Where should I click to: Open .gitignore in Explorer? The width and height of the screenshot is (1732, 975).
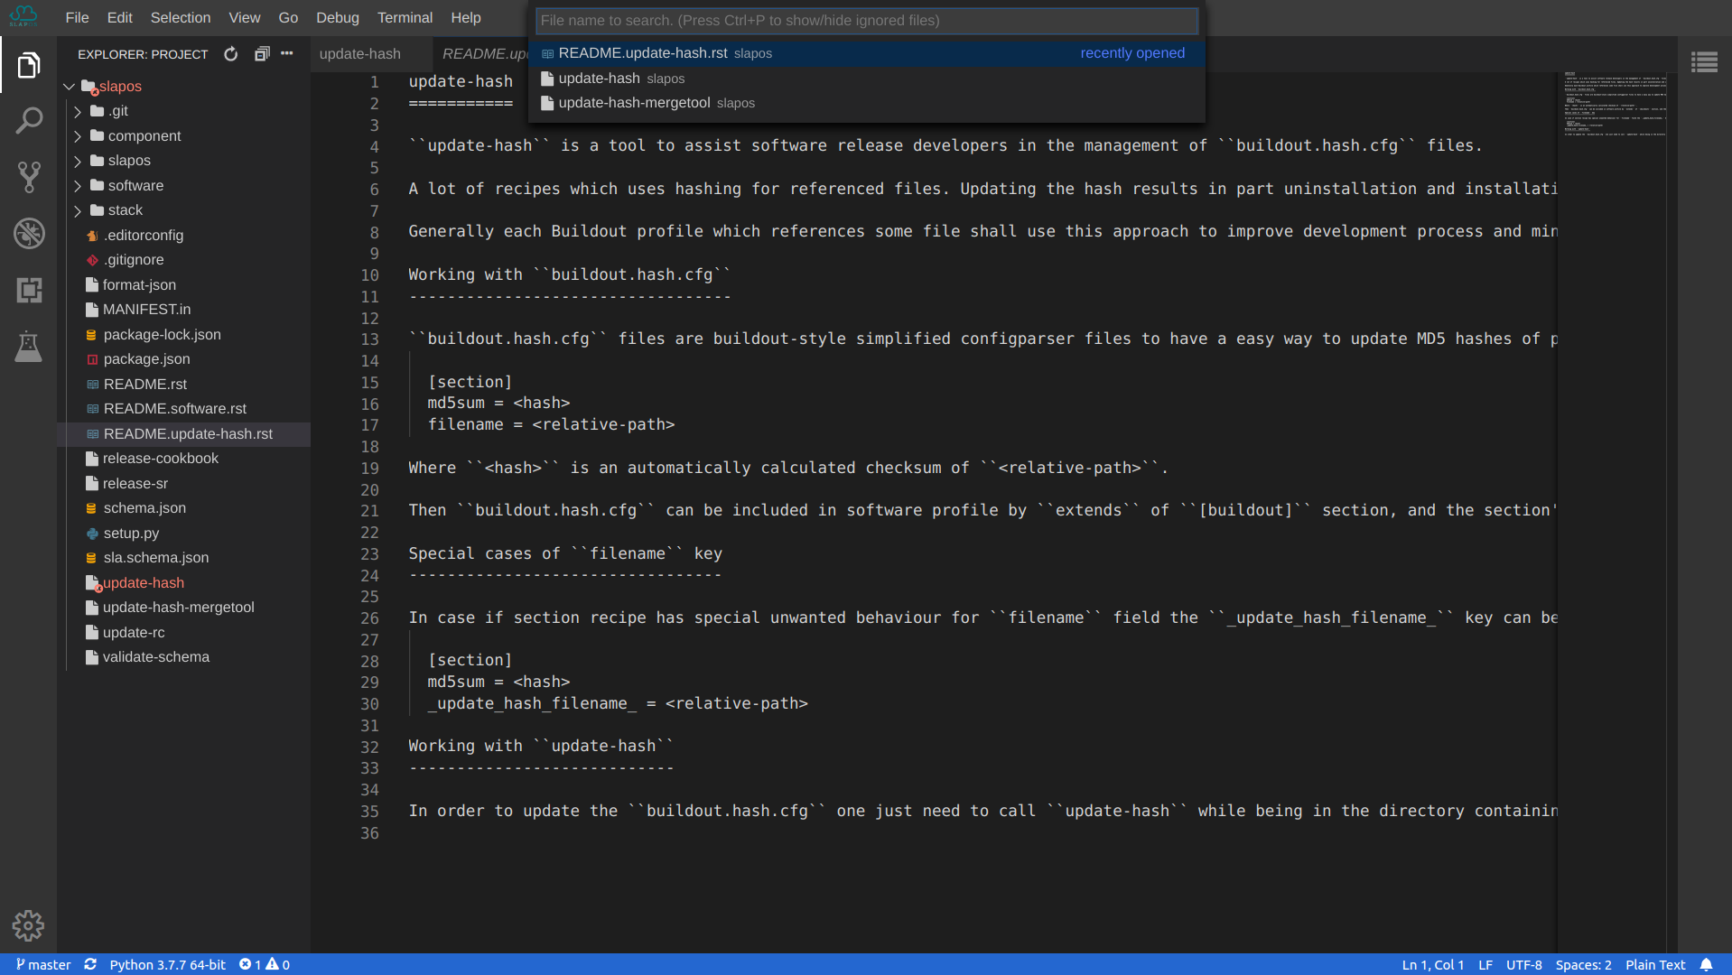pyautogui.click(x=184, y=260)
